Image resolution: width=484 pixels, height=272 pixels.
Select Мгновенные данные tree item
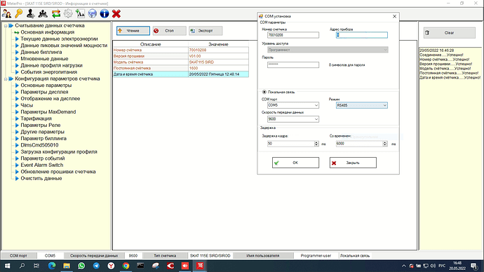pyautogui.click(x=44, y=59)
